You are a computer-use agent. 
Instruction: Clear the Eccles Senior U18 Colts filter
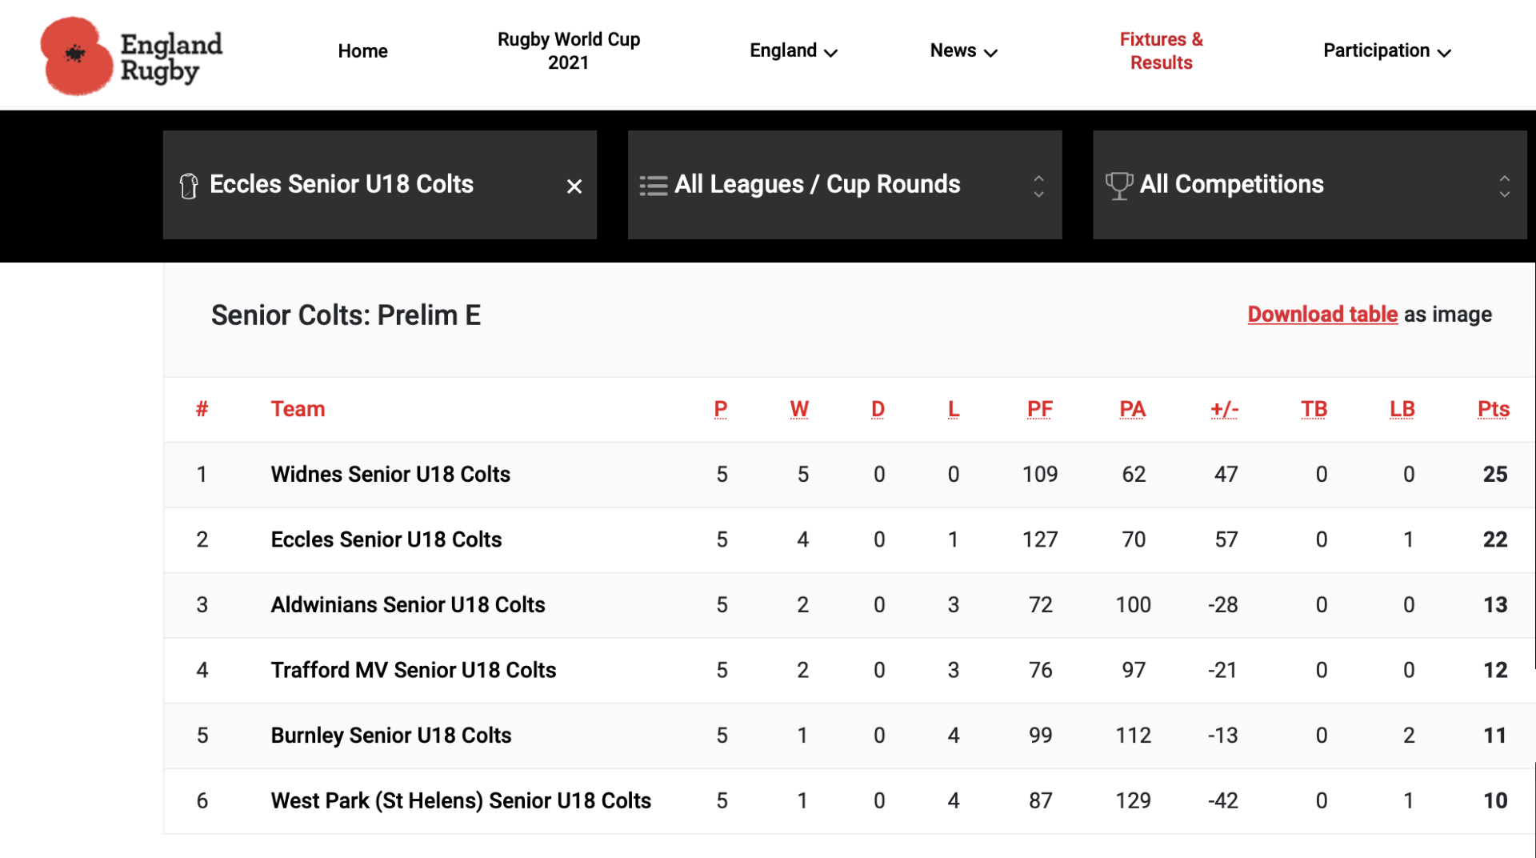tap(574, 186)
